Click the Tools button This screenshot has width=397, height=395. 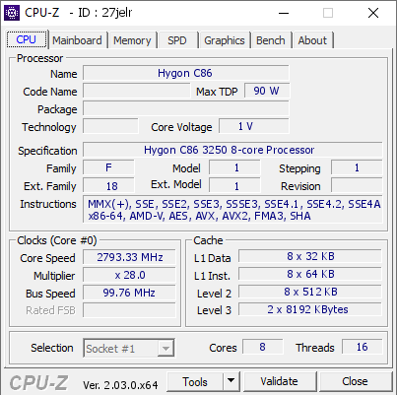(x=195, y=382)
